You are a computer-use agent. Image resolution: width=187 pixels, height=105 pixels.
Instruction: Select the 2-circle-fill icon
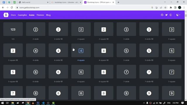tap(58, 29)
